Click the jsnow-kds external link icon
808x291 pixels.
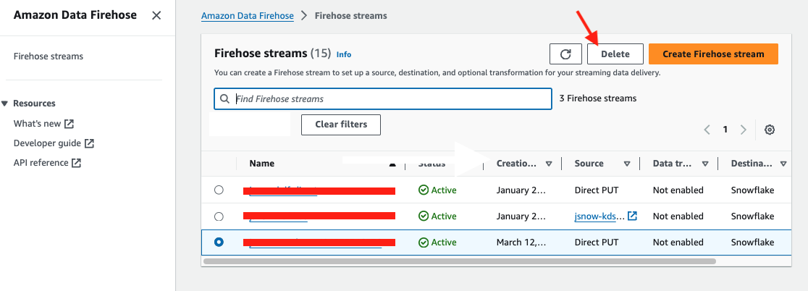click(x=632, y=216)
